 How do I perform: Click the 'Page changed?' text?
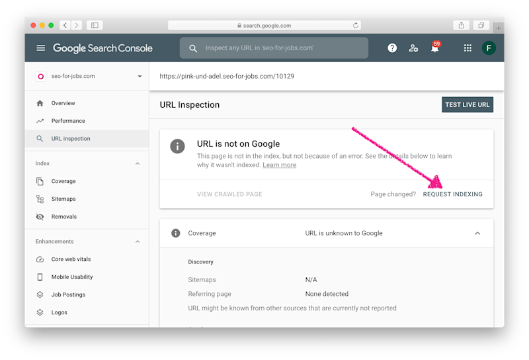click(x=393, y=194)
